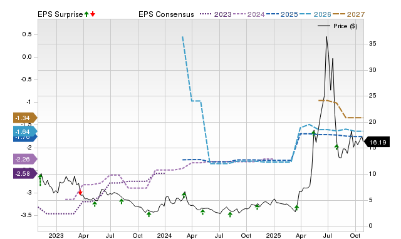Click the 0.5 label on the EPS axis
401x239 pixels.
pos(27,34)
